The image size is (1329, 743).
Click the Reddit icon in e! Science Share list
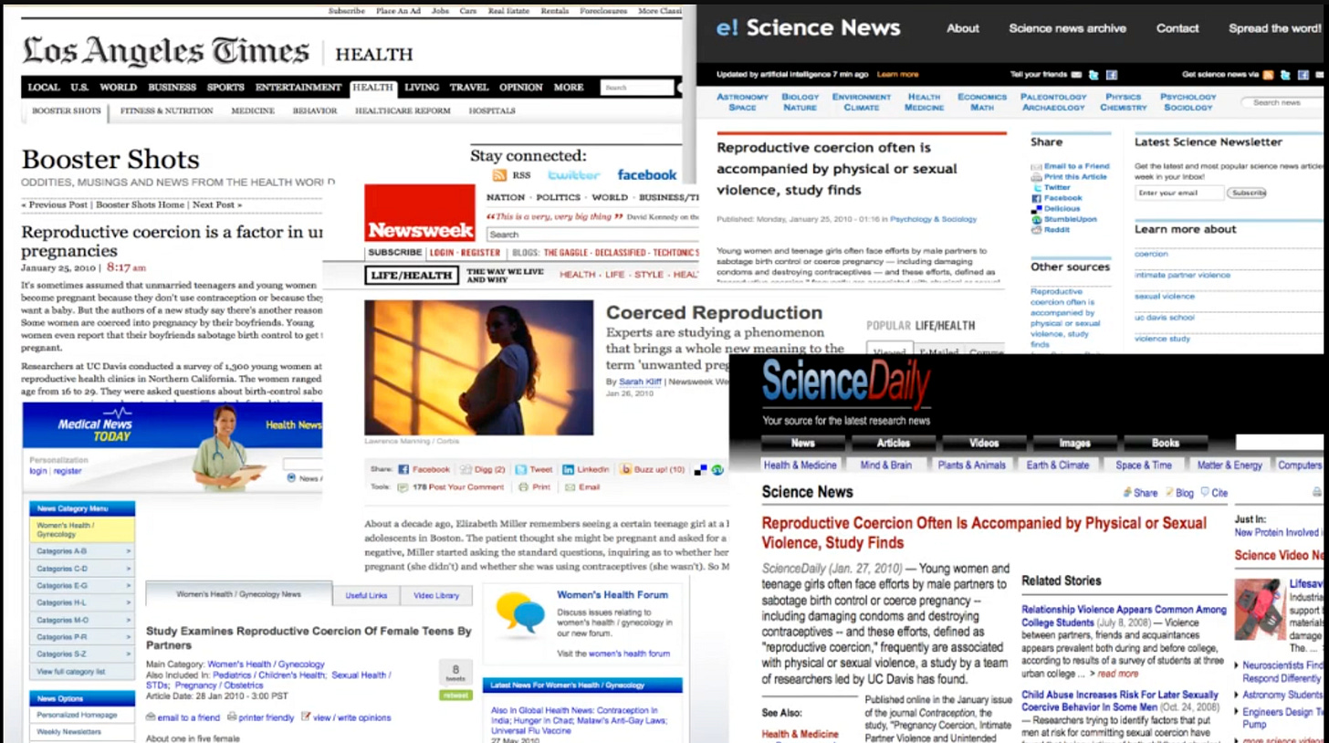pos(1036,230)
